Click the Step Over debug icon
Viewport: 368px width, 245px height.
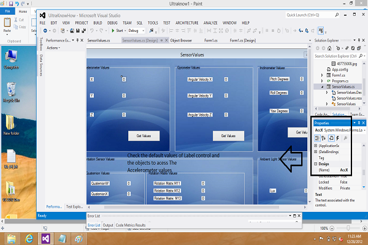307,31
